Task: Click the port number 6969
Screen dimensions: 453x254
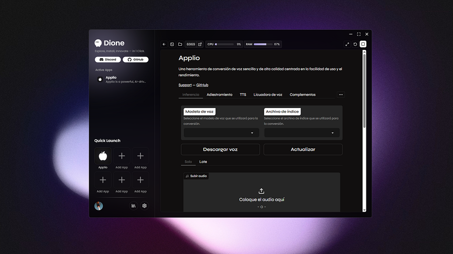Action: pos(191,44)
